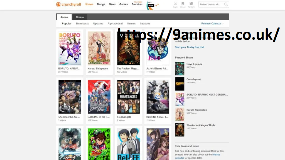Switch to the Anime tab
This screenshot has height=160, width=285.
pyautogui.click(x=64, y=17)
